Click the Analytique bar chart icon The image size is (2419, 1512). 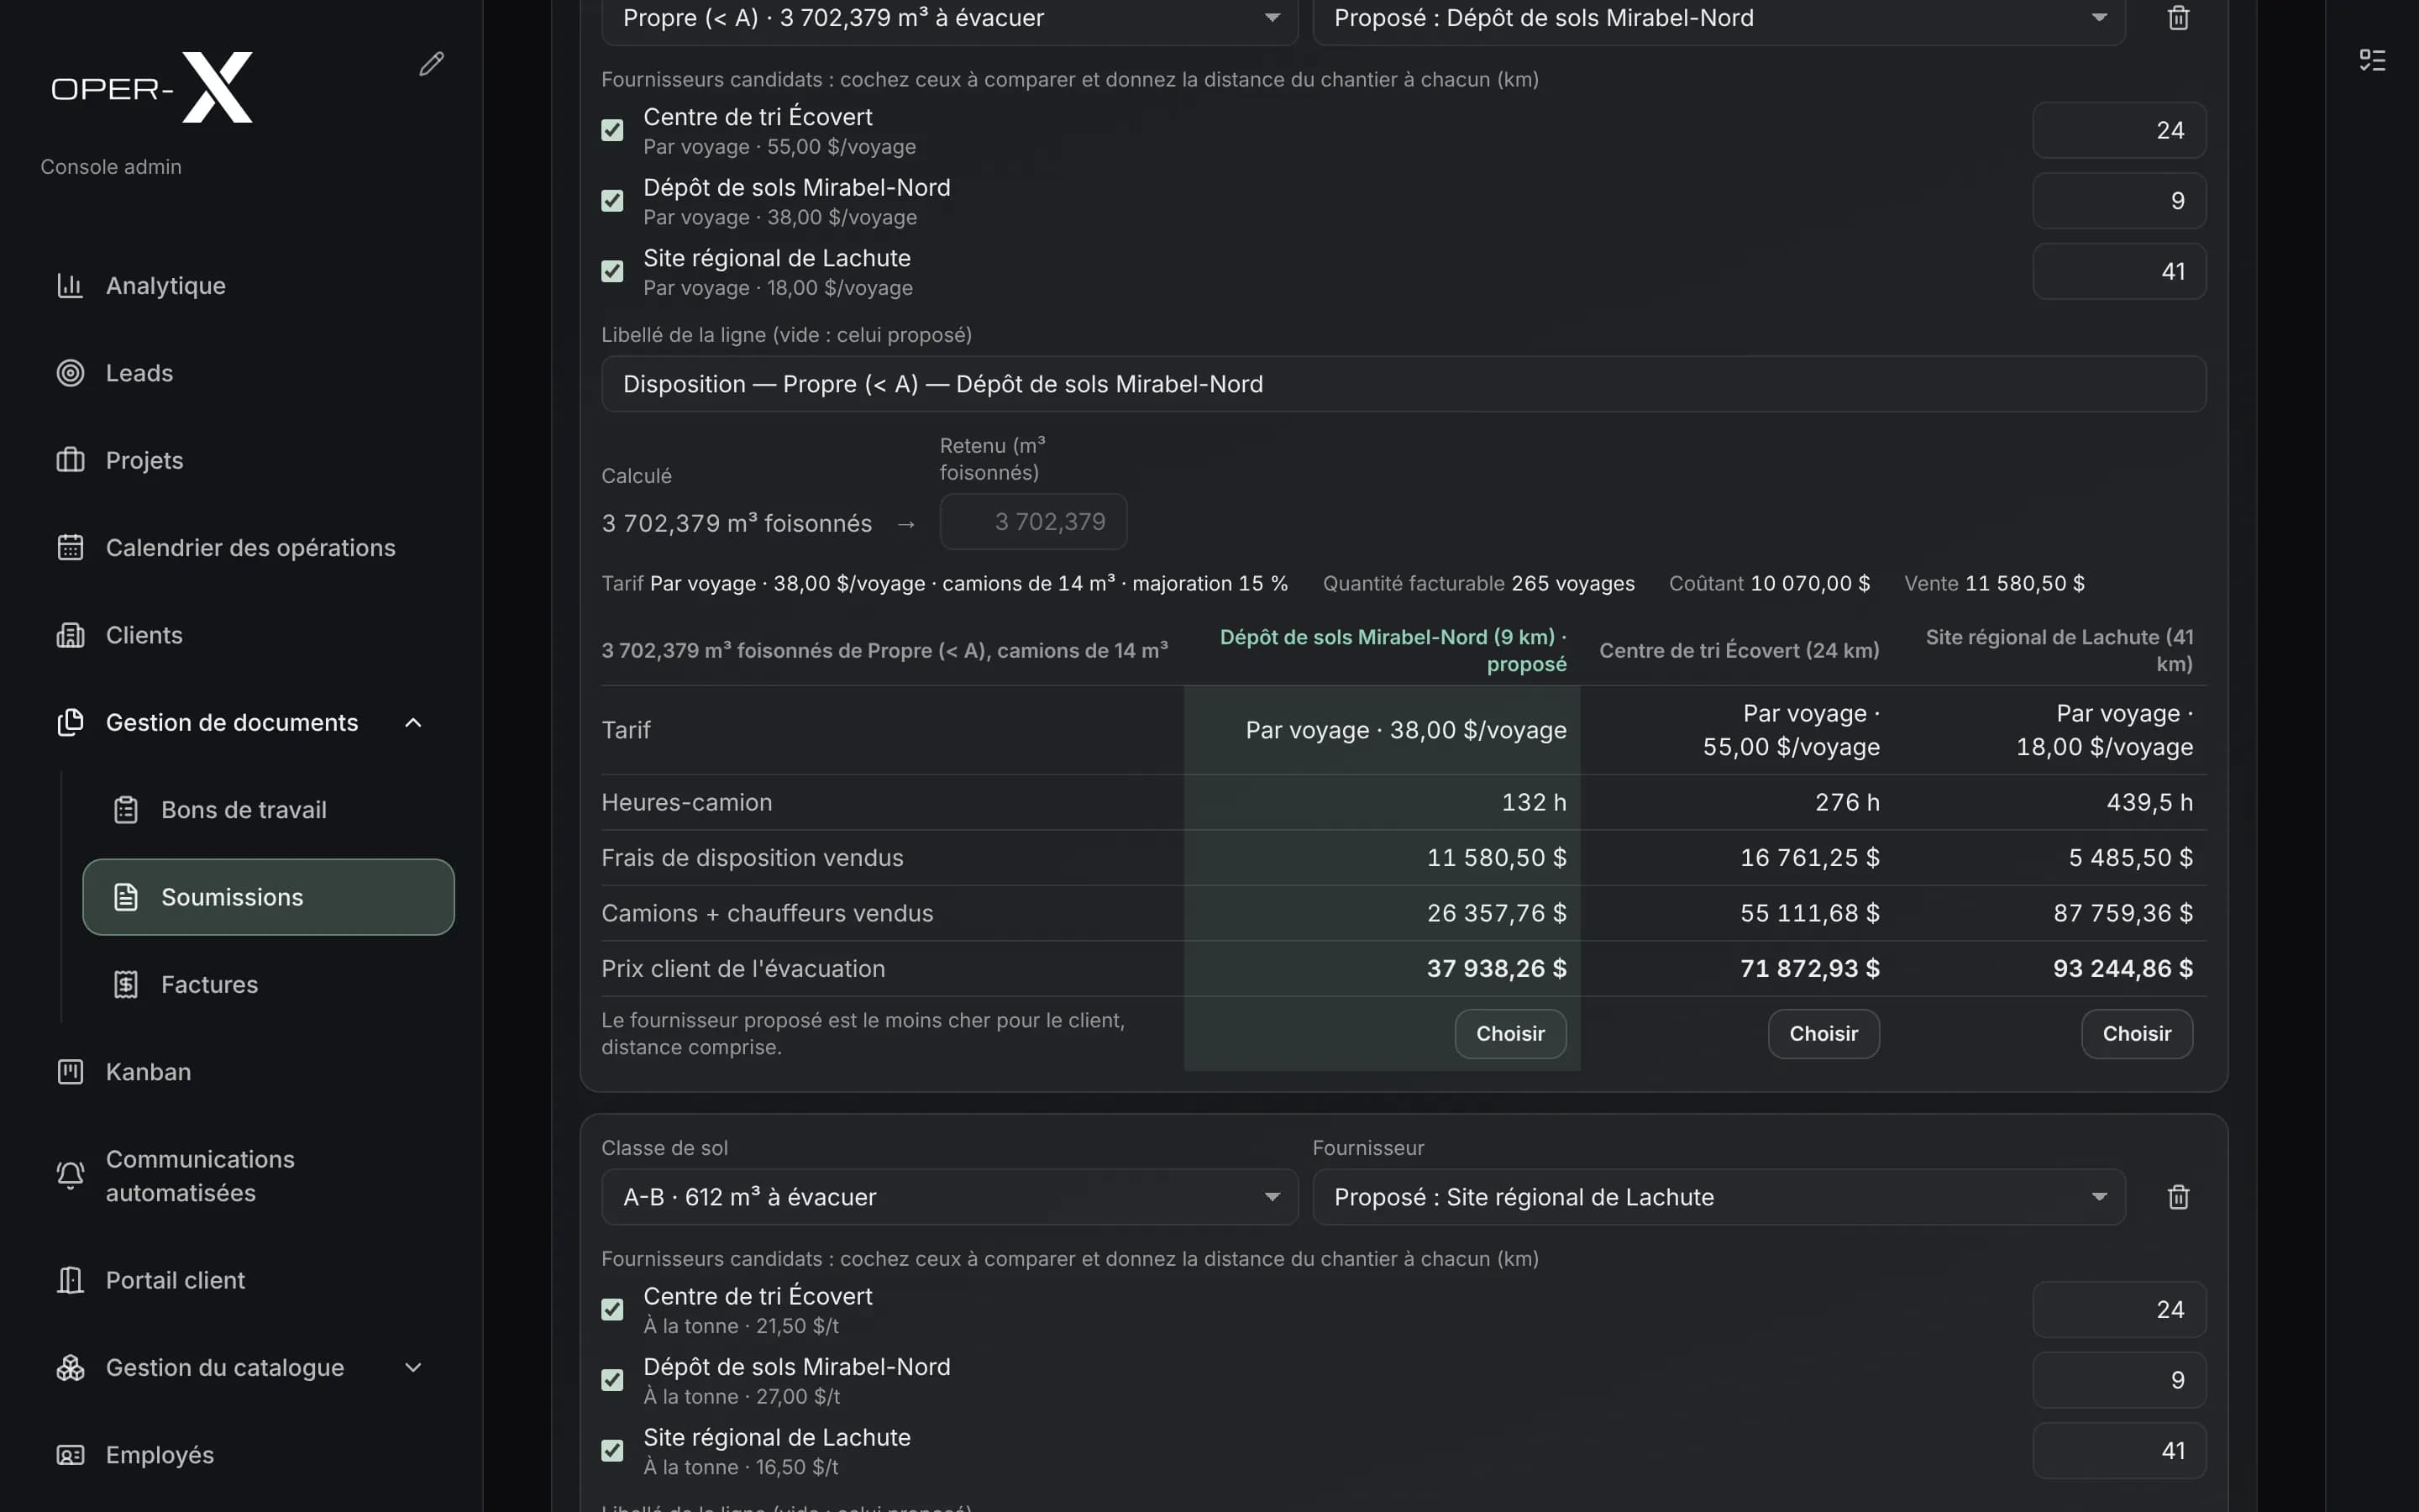click(70, 286)
